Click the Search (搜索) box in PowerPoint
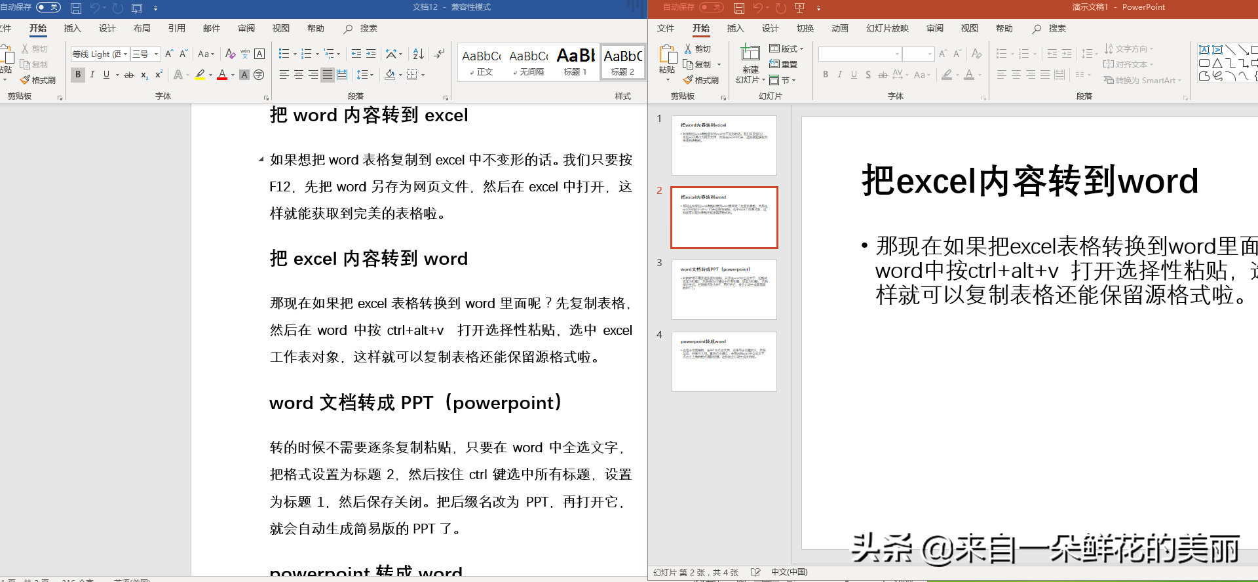The height and width of the screenshot is (582, 1258). click(x=1050, y=28)
